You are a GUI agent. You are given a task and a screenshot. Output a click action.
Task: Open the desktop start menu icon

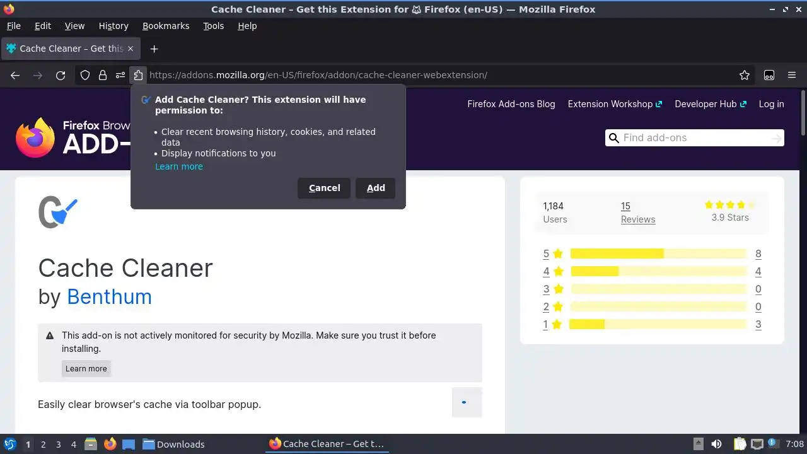coord(9,444)
